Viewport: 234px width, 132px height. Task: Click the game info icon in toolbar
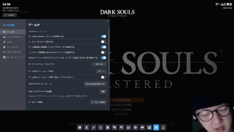(80, 127)
